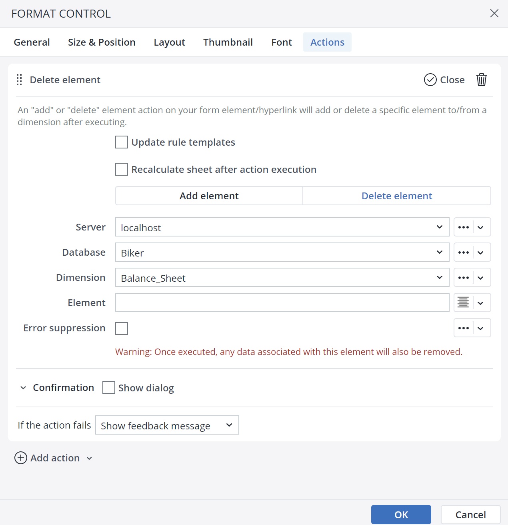This screenshot has width=508, height=525.
Task: Delete this action using the trash icon
Action: [481, 80]
